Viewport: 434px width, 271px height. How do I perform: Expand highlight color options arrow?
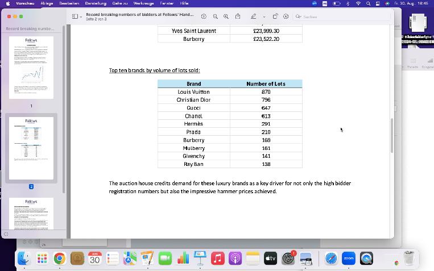click(x=264, y=17)
